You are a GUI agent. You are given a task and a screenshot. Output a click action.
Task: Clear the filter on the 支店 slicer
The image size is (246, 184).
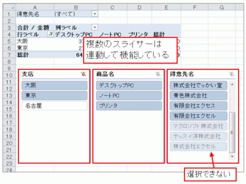click(83, 74)
